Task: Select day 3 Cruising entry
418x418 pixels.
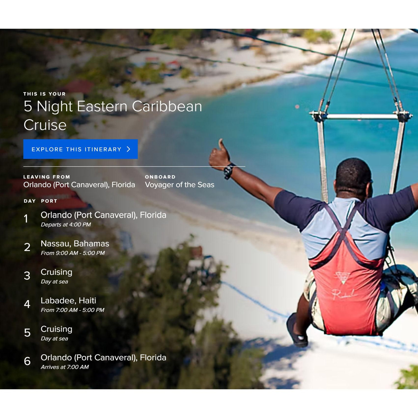Action: 57,272
